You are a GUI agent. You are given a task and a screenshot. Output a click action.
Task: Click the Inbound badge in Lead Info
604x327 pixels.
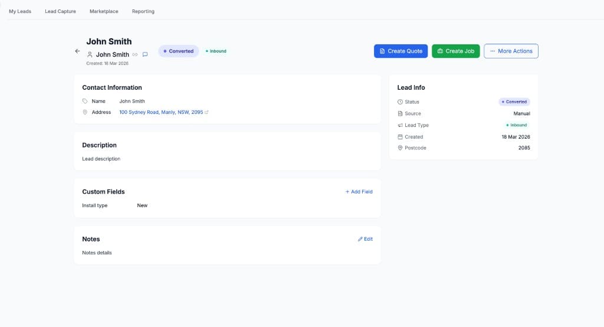tap(517, 125)
